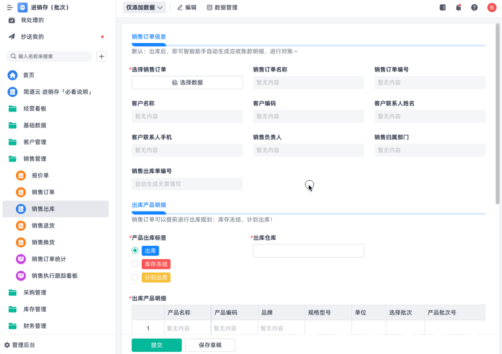
Task: Click the panel icon beside the notification bell
Action: tap(443, 7)
